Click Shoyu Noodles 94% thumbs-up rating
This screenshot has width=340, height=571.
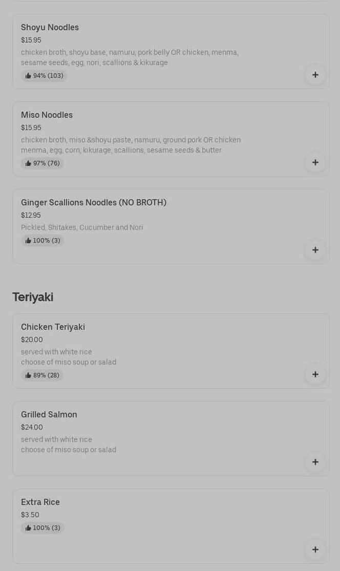(44, 76)
